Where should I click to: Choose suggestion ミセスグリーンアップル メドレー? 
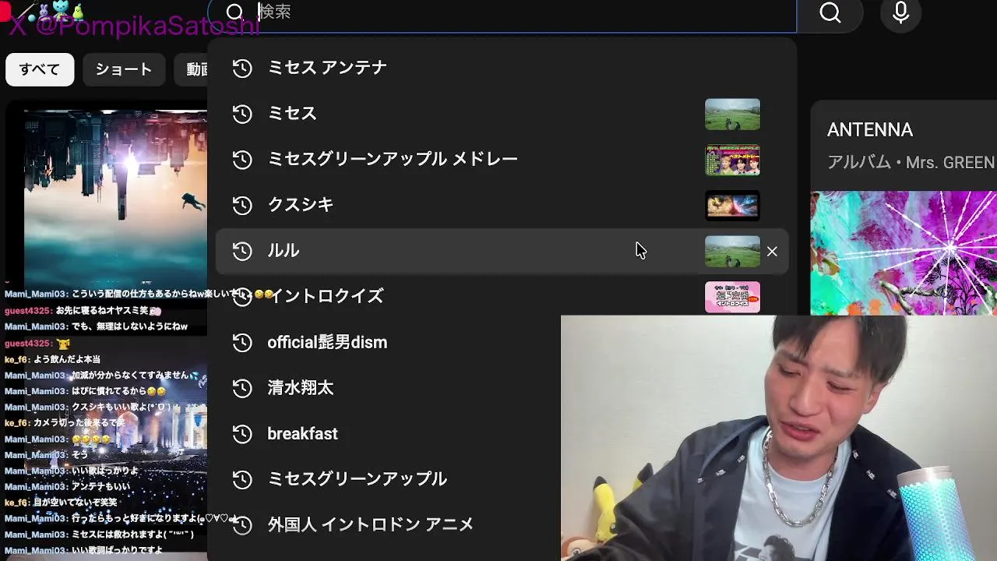[x=502, y=160]
